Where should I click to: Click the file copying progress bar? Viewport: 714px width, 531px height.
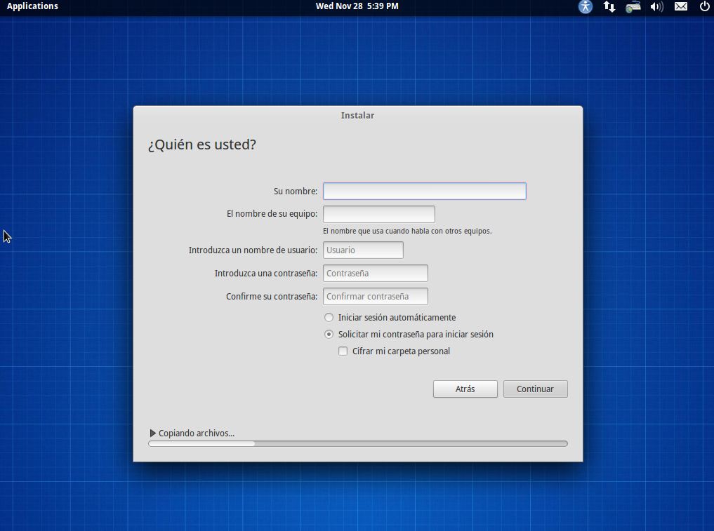pos(357,443)
